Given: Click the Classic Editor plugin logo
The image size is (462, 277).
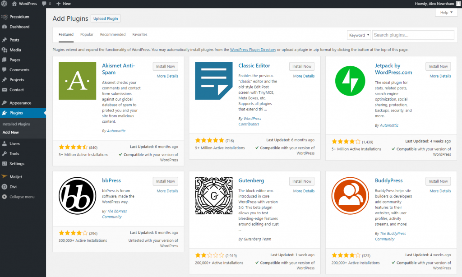Looking at the screenshot, I should point(213,81).
